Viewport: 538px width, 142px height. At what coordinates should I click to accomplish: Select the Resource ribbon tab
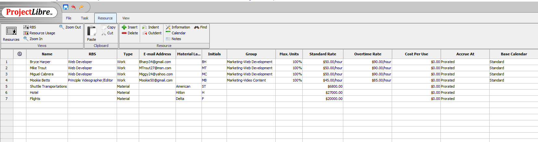point(105,18)
